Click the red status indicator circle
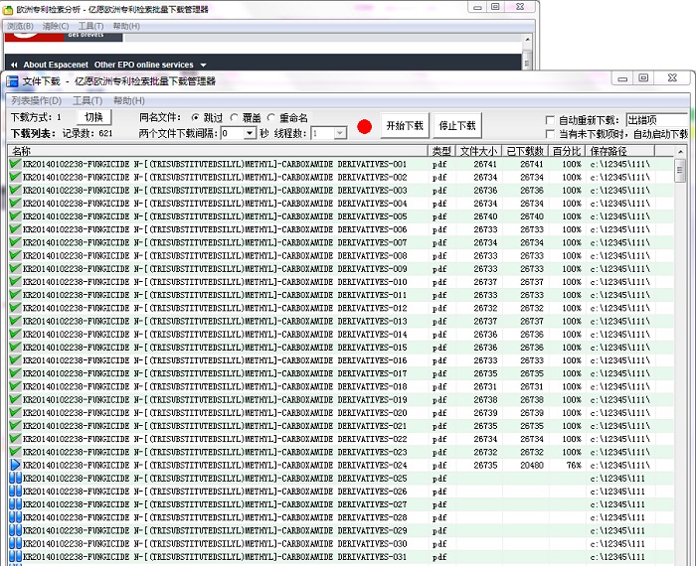Image resolution: width=696 pixels, height=566 pixels. coord(365,127)
